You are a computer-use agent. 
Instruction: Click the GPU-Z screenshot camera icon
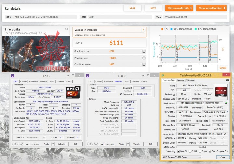[227, 80]
